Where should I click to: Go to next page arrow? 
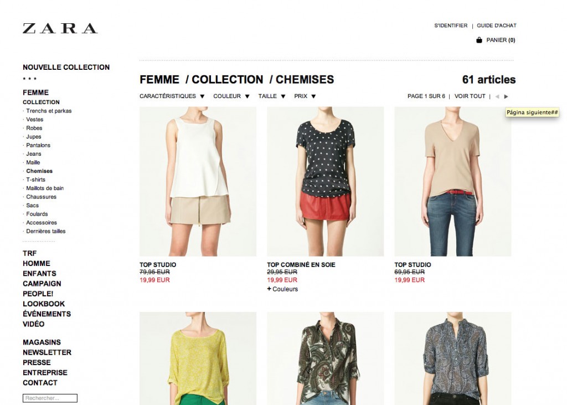[506, 96]
